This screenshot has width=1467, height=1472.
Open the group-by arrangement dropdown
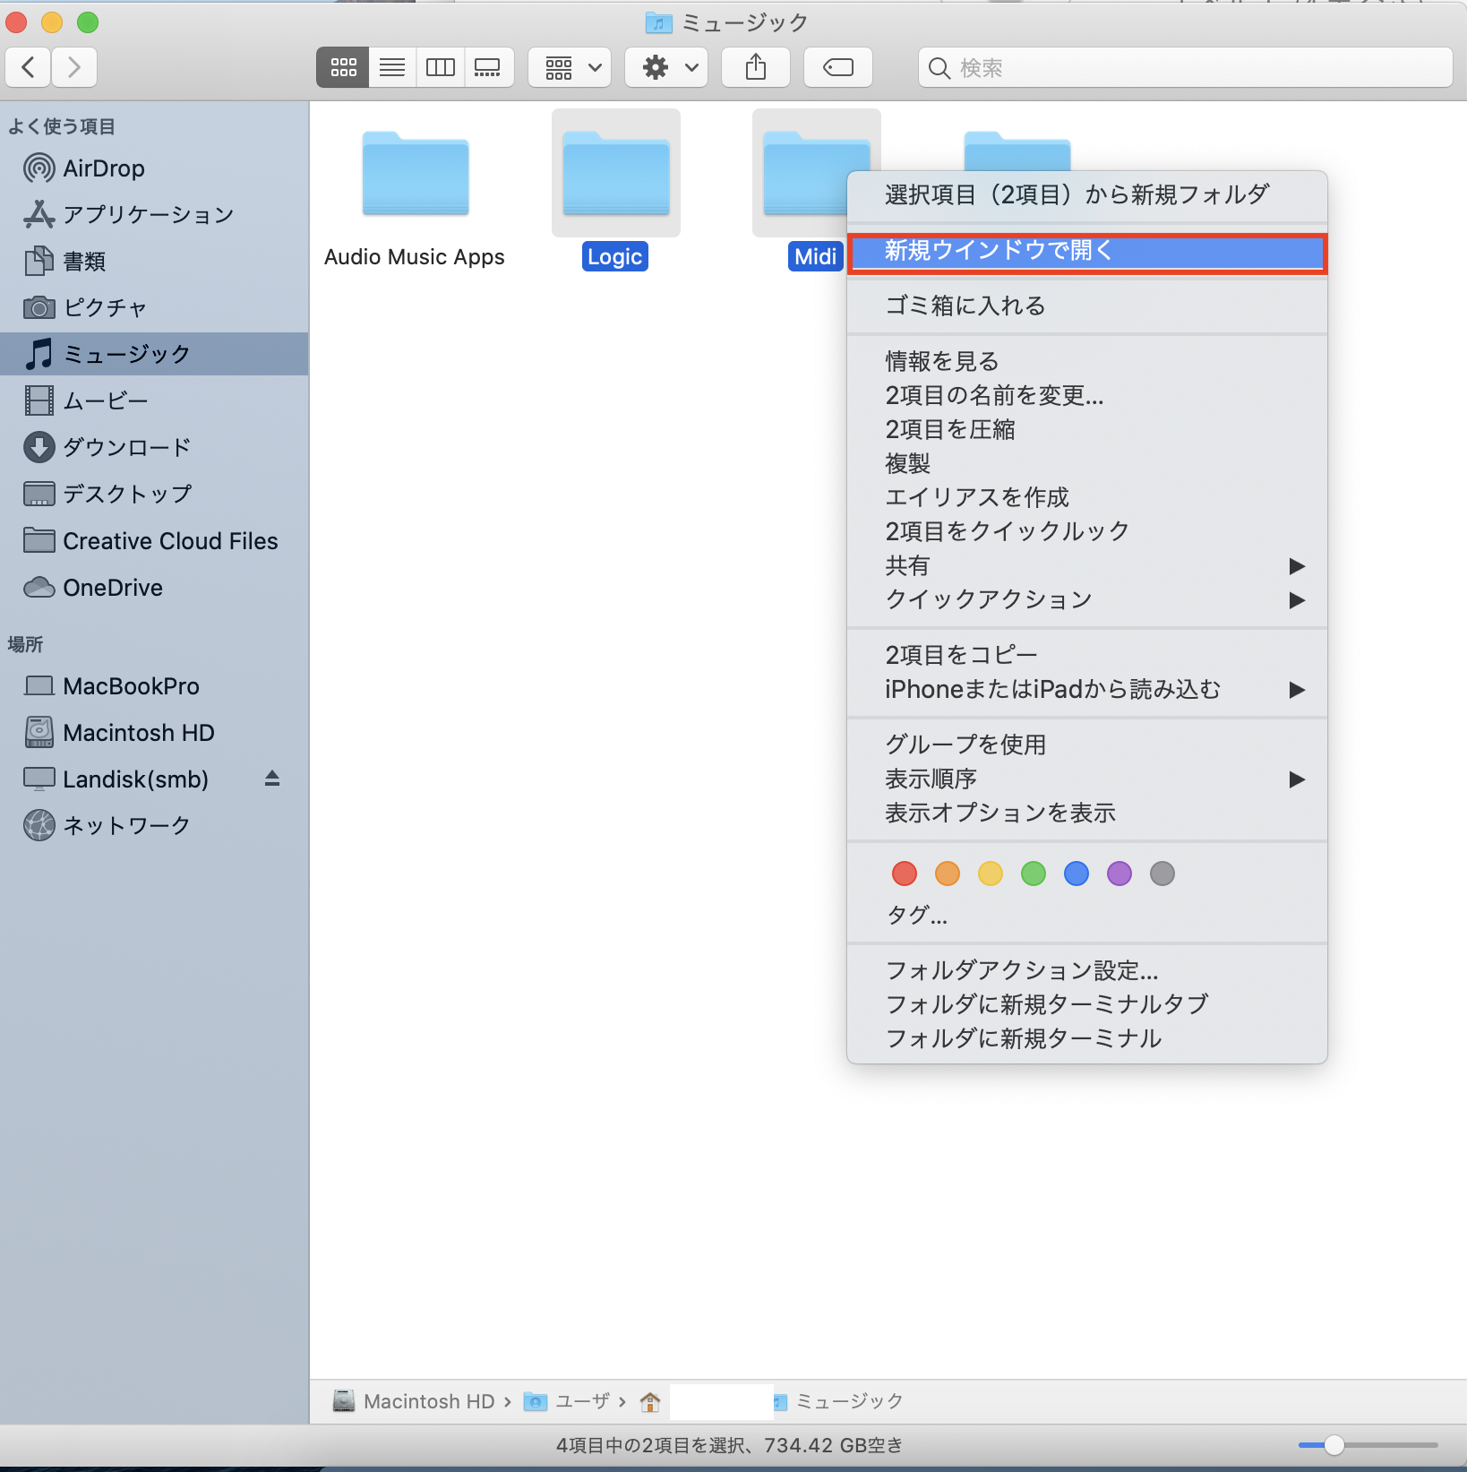(570, 67)
